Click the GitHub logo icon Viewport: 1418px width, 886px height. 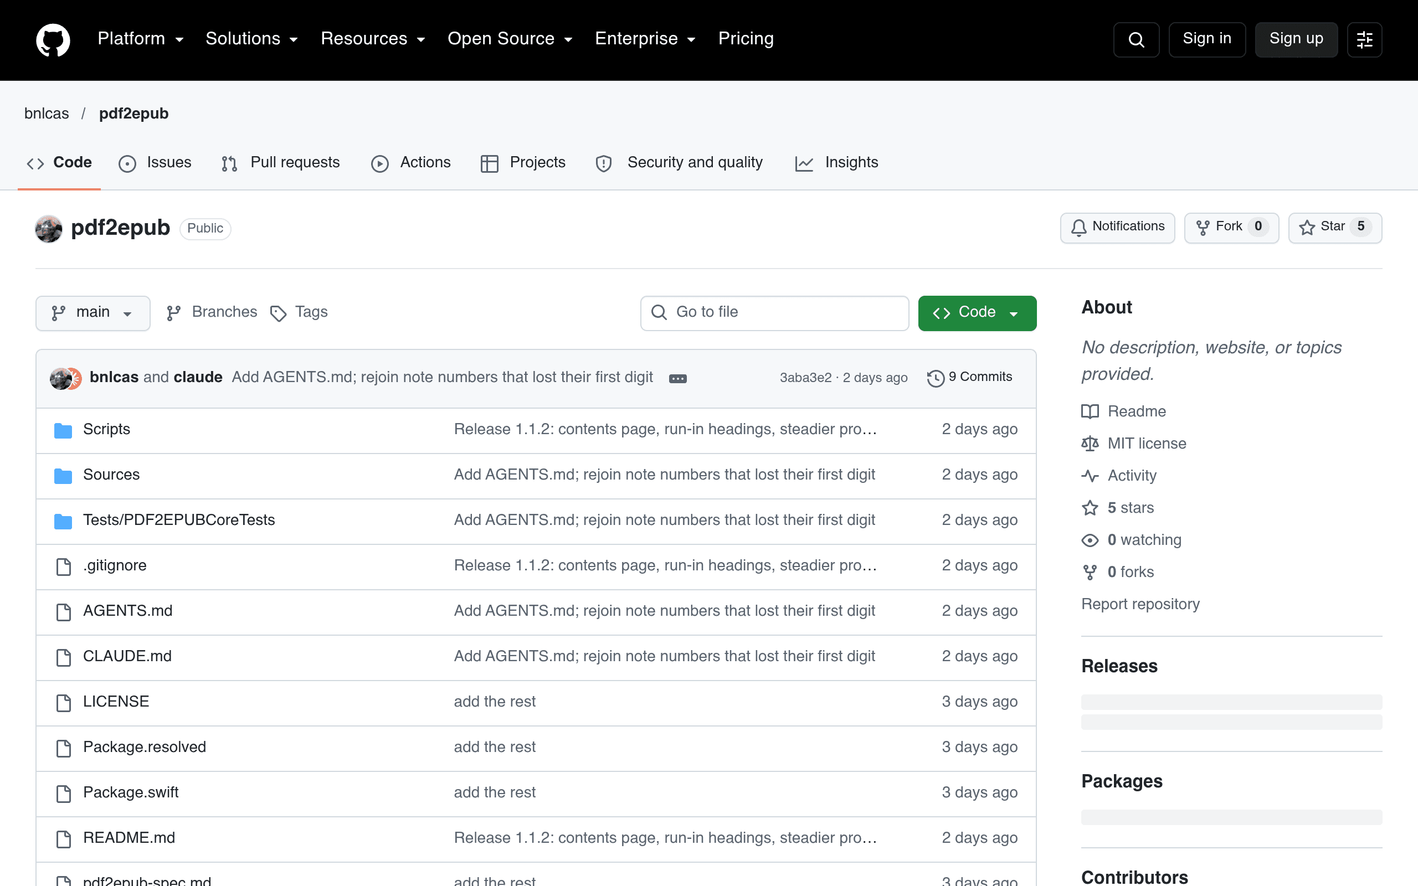pyautogui.click(x=53, y=40)
